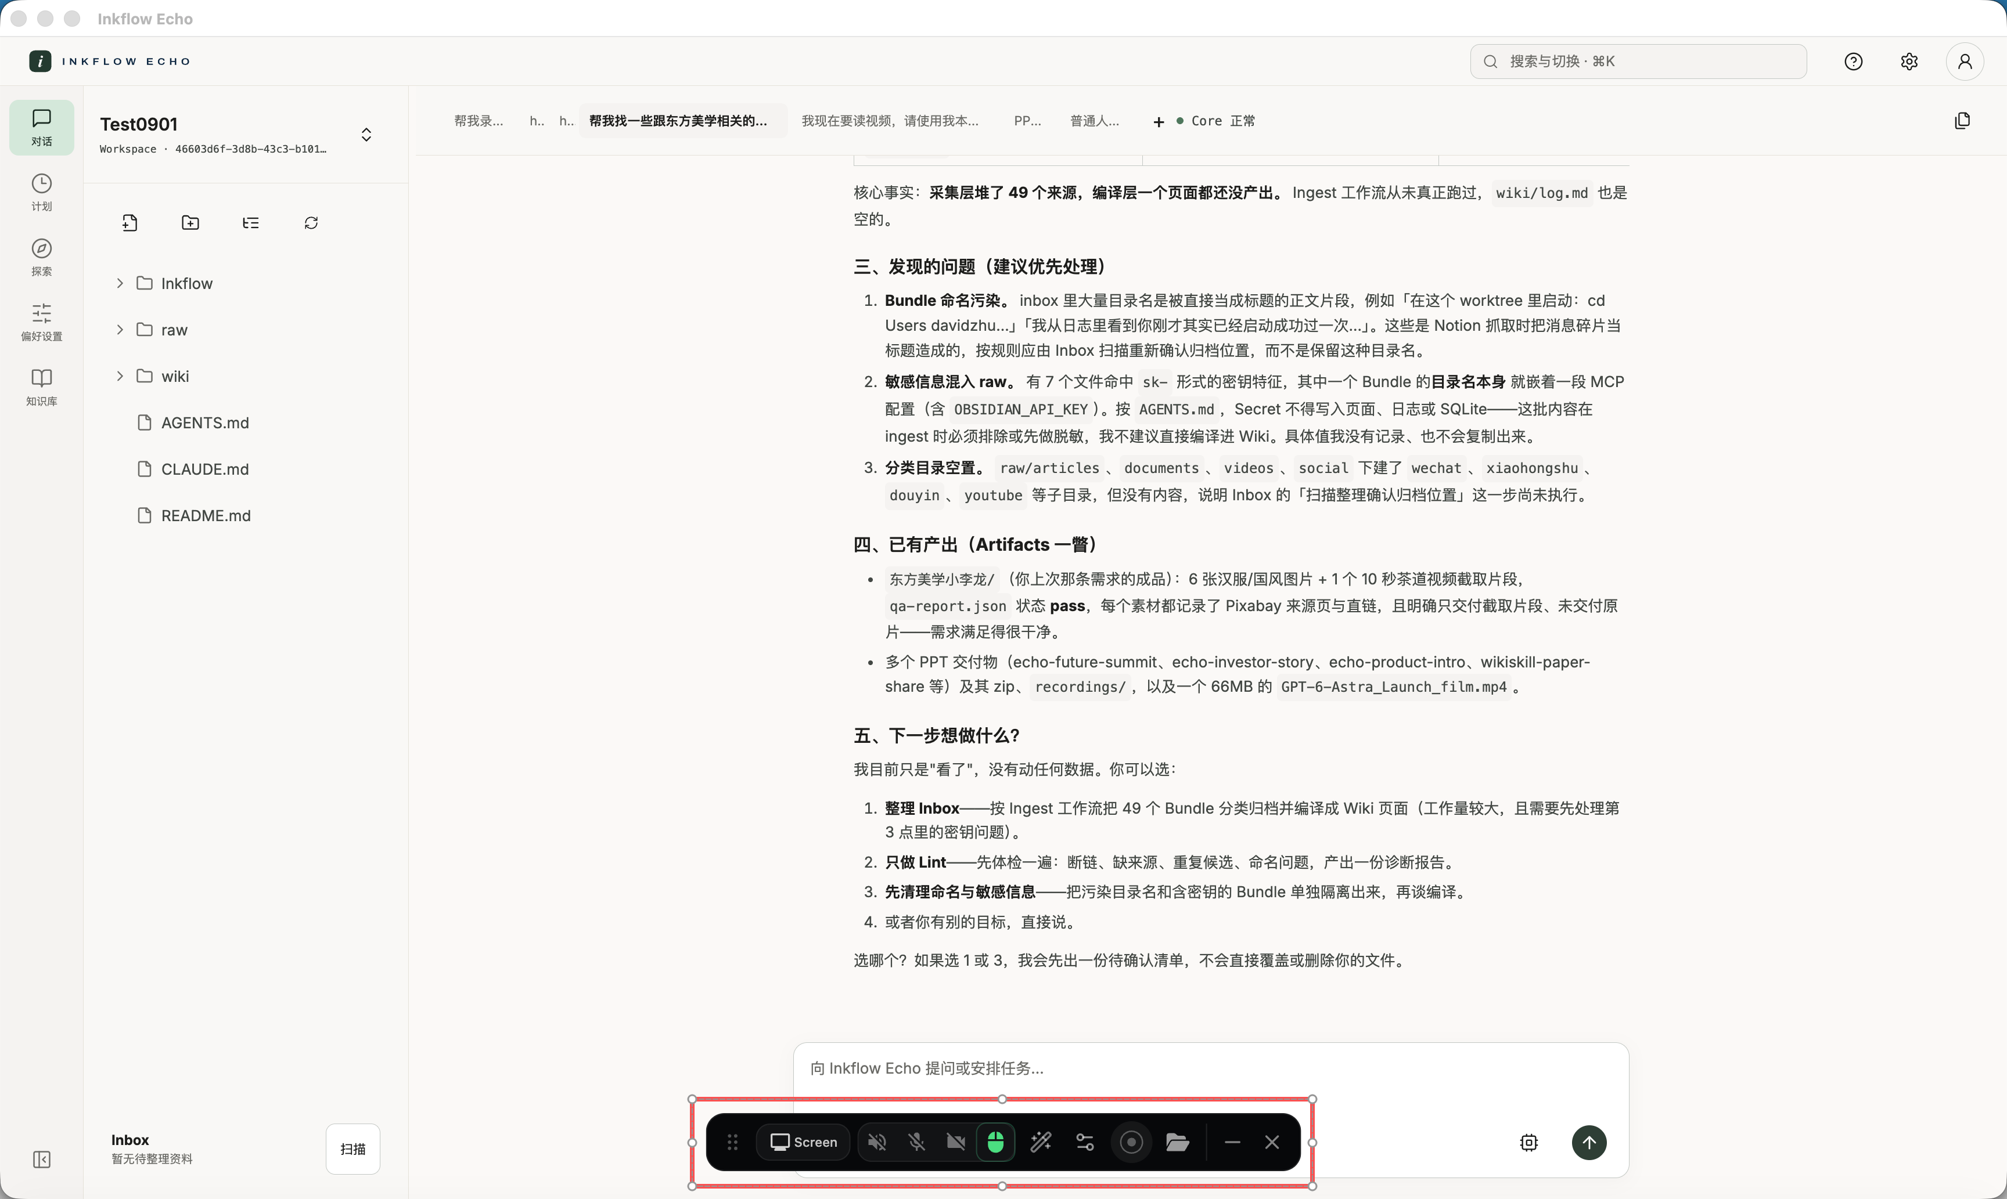Viewport: 2007px width, 1199px height.
Task: Refresh the workspace file tree
Action: pyautogui.click(x=311, y=223)
